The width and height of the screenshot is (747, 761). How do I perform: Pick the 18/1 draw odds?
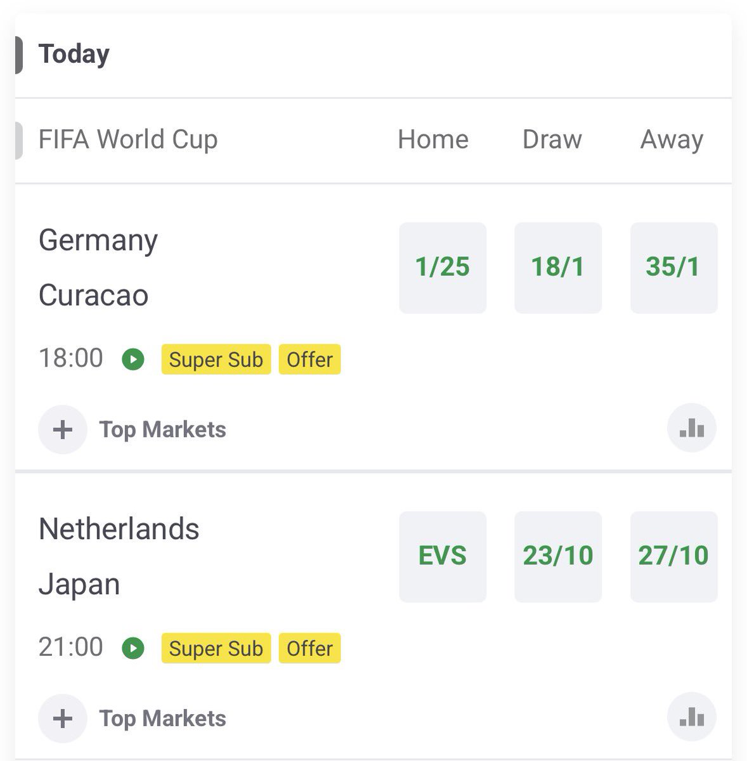558,268
